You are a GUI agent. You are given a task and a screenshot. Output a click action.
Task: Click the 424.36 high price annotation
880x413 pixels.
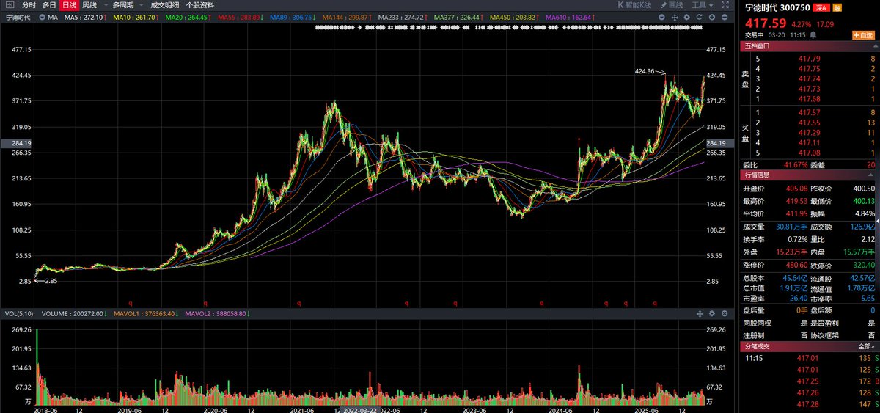(645, 70)
